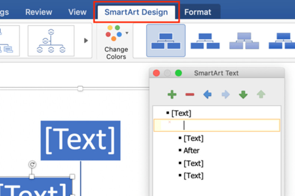This screenshot has height=196, width=295.
Task: Click the rotate handle above selected shape
Action: click(x=32, y=164)
